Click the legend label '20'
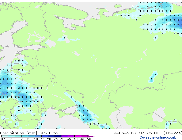182x140 pixels. (x=49, y=139)
